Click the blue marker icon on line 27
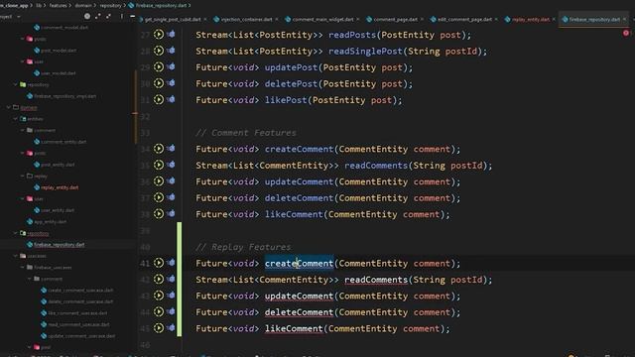The width and height of the screenshot is (635, 357). pos(171,34)
